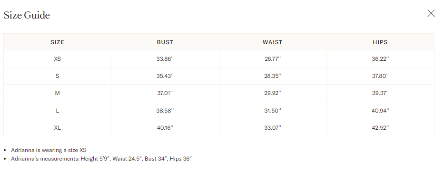The height and width of the screenshot is (181, 444).
Task: Select the XL size row label
Action: coord(57,128)
